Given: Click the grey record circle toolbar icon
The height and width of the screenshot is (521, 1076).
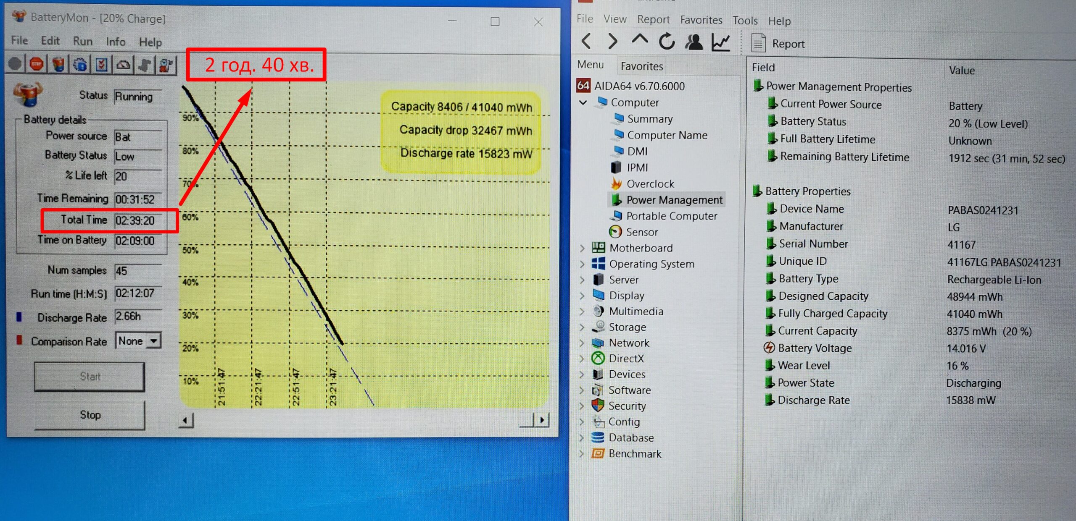Looking at the screenshot, I should coord(15,64).
